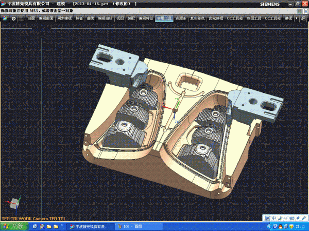The width and height of the screenshot is (309, 231).
Task: Select the WCS coordinate origin in model
Action: pyautogui.click(x=175, y=111)
